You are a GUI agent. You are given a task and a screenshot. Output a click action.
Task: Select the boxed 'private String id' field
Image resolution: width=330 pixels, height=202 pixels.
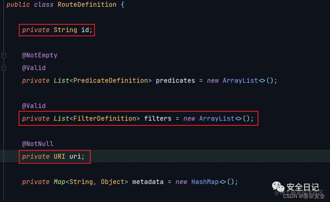click(57, 30)
